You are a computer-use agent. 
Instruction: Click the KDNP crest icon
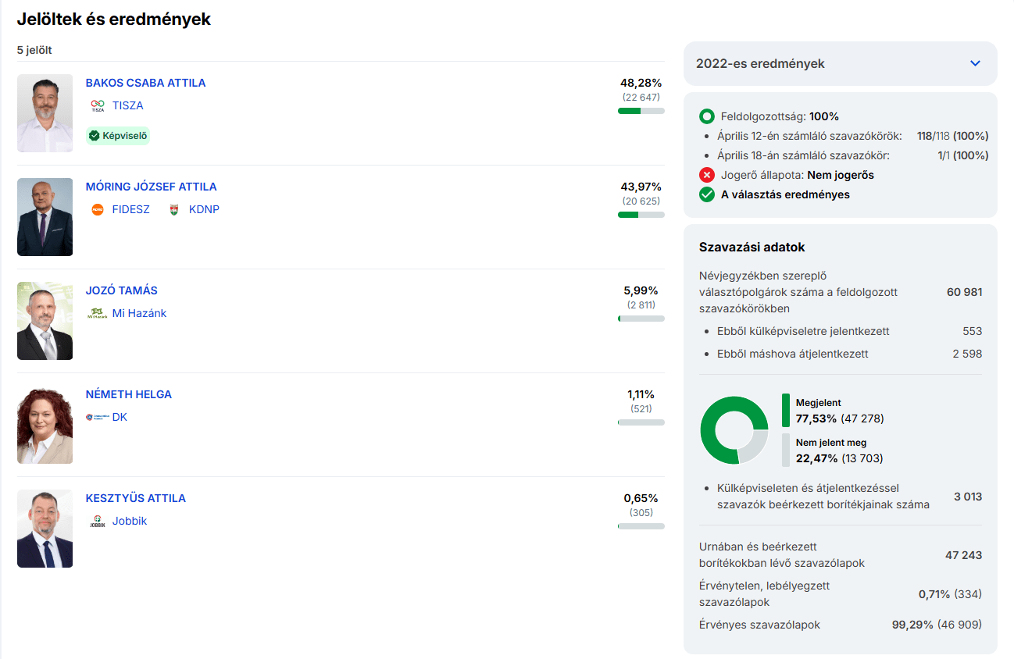(x=173, y=210)
